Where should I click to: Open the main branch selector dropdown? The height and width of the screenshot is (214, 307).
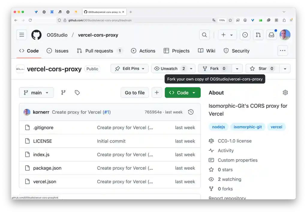click(x=36, y=93)
